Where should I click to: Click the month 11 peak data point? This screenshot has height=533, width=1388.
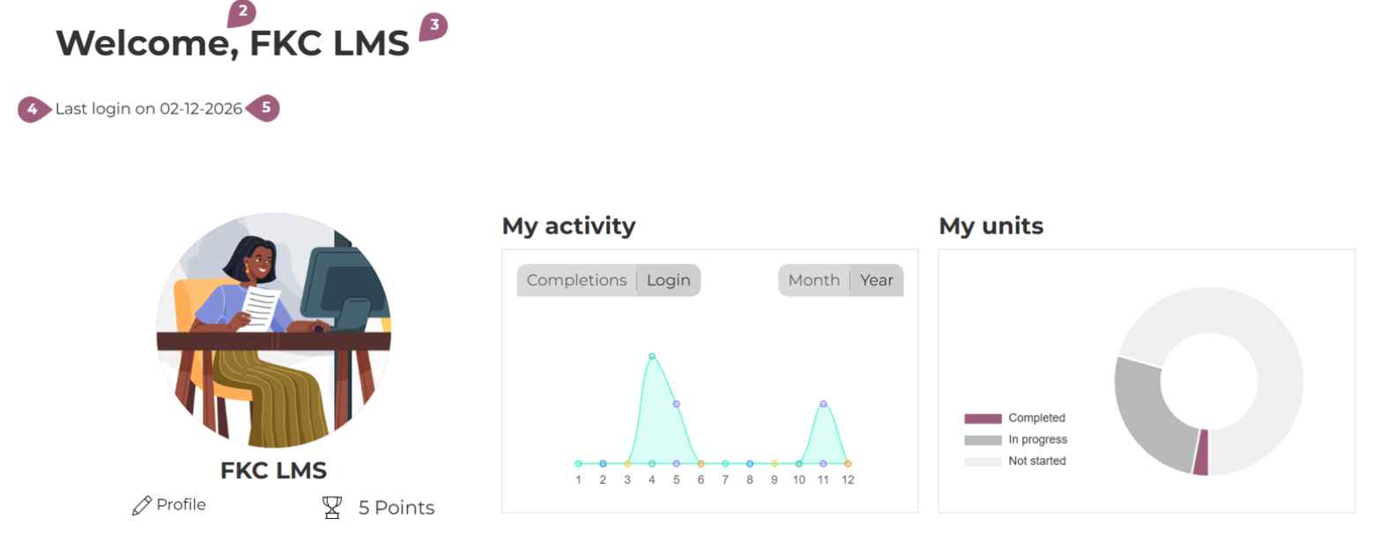(823, 404)
